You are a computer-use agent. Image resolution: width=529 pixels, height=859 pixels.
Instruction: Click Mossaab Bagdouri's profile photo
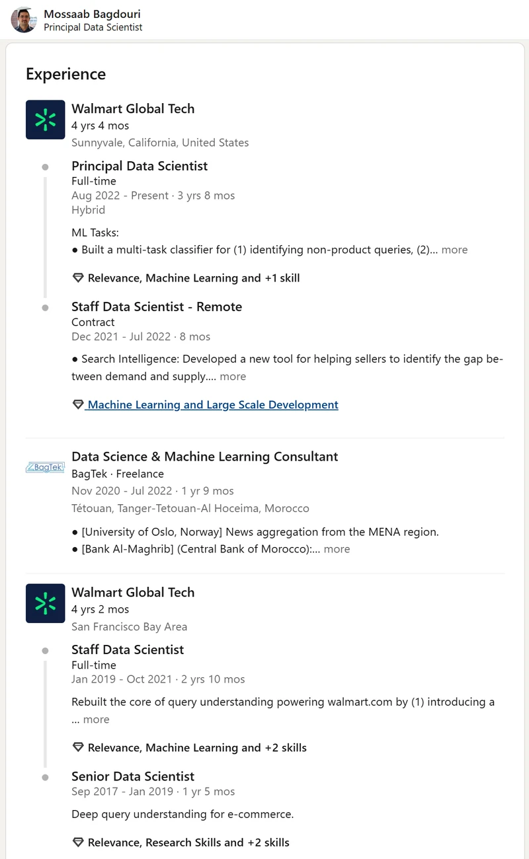point(24,20)
